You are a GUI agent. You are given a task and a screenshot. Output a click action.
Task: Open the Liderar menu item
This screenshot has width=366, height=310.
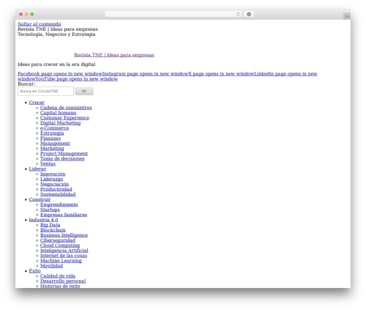coord(37,169)
